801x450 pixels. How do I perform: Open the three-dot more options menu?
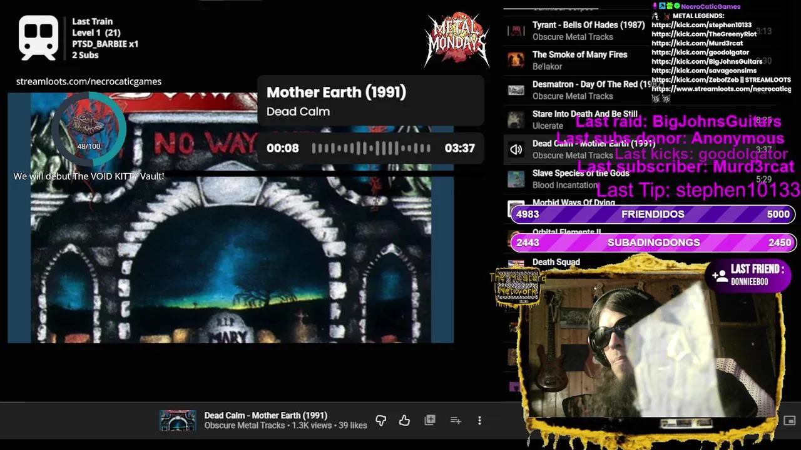pyautogui.click(x=479, y=421)
